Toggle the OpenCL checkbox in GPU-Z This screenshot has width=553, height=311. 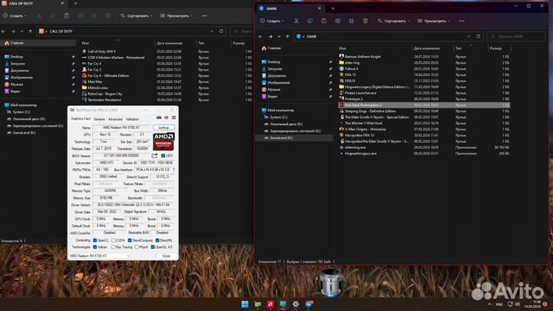click(94, 240)
